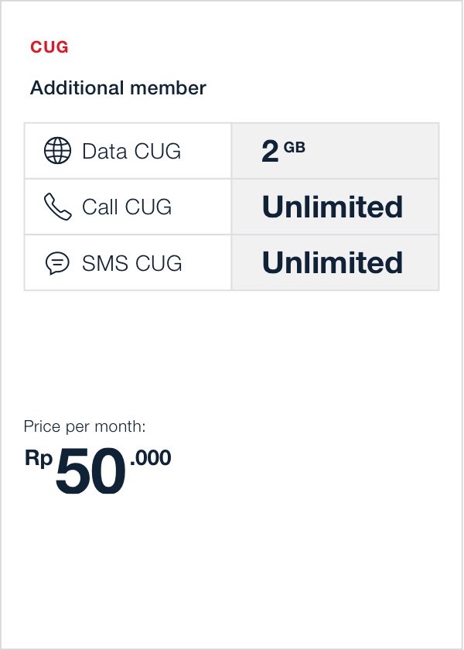The height and width of the screenshot is (650, 464).
Task: Click the Rp currency prefix
Action: coord(39,458)
